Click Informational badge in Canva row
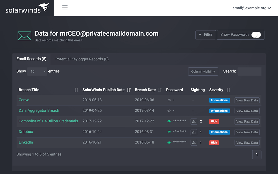 tap(219, 100)
